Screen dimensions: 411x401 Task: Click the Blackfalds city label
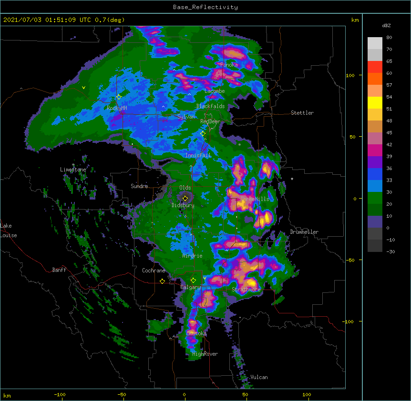click(210, 106)
